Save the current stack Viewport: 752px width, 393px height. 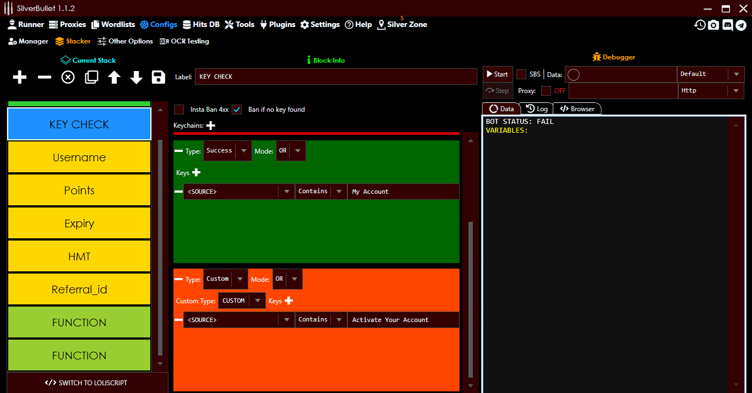158,77
